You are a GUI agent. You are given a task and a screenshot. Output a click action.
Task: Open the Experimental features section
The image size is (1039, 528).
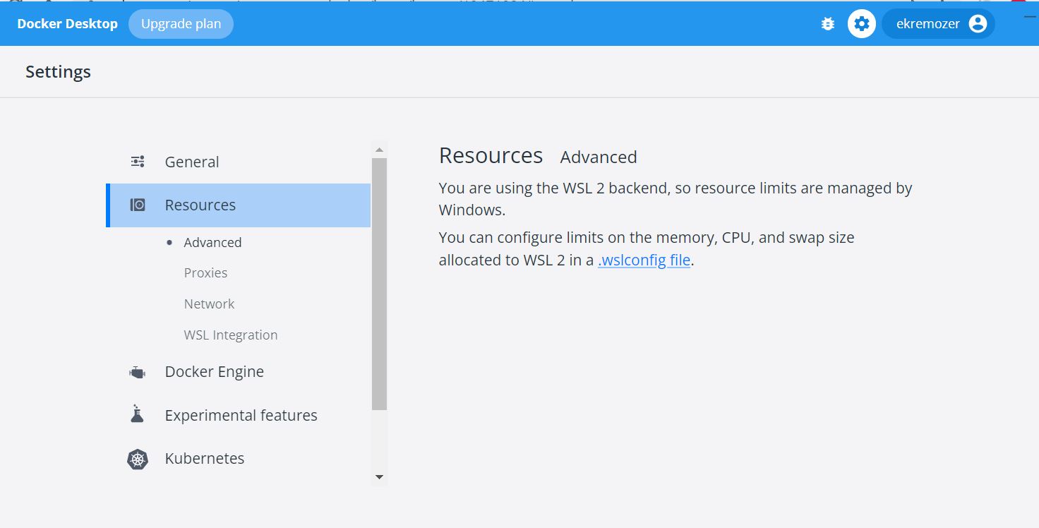[241, 415]
